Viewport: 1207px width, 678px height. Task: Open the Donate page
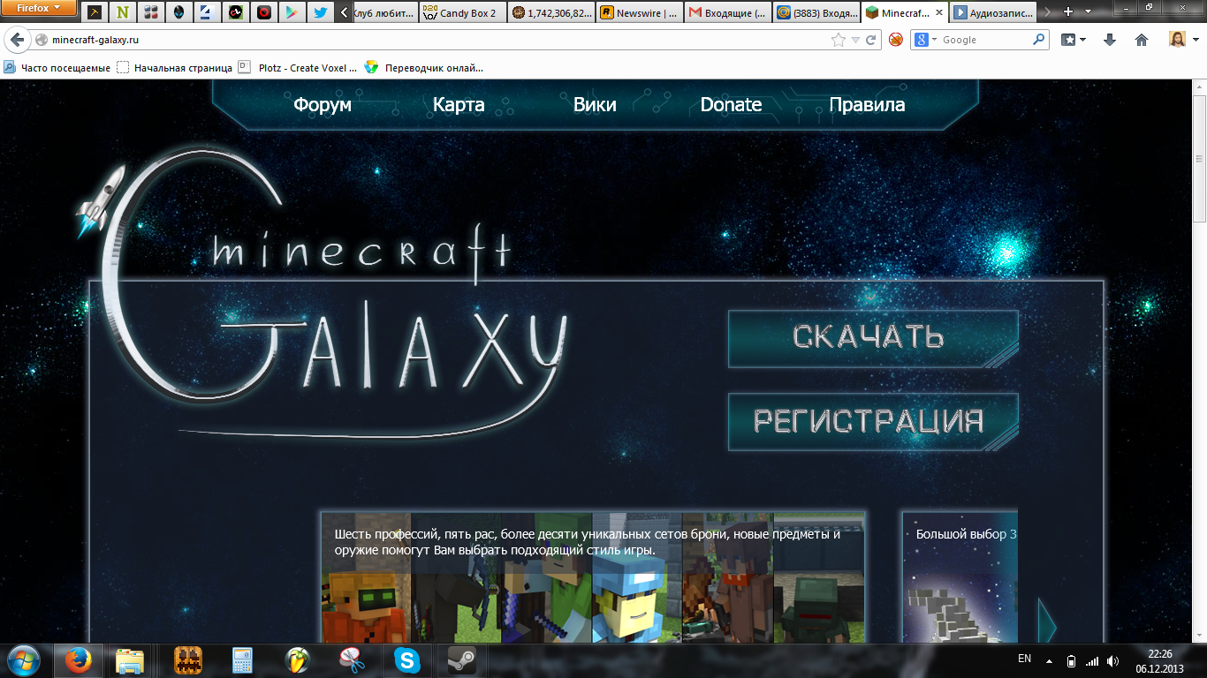point(731,104)
